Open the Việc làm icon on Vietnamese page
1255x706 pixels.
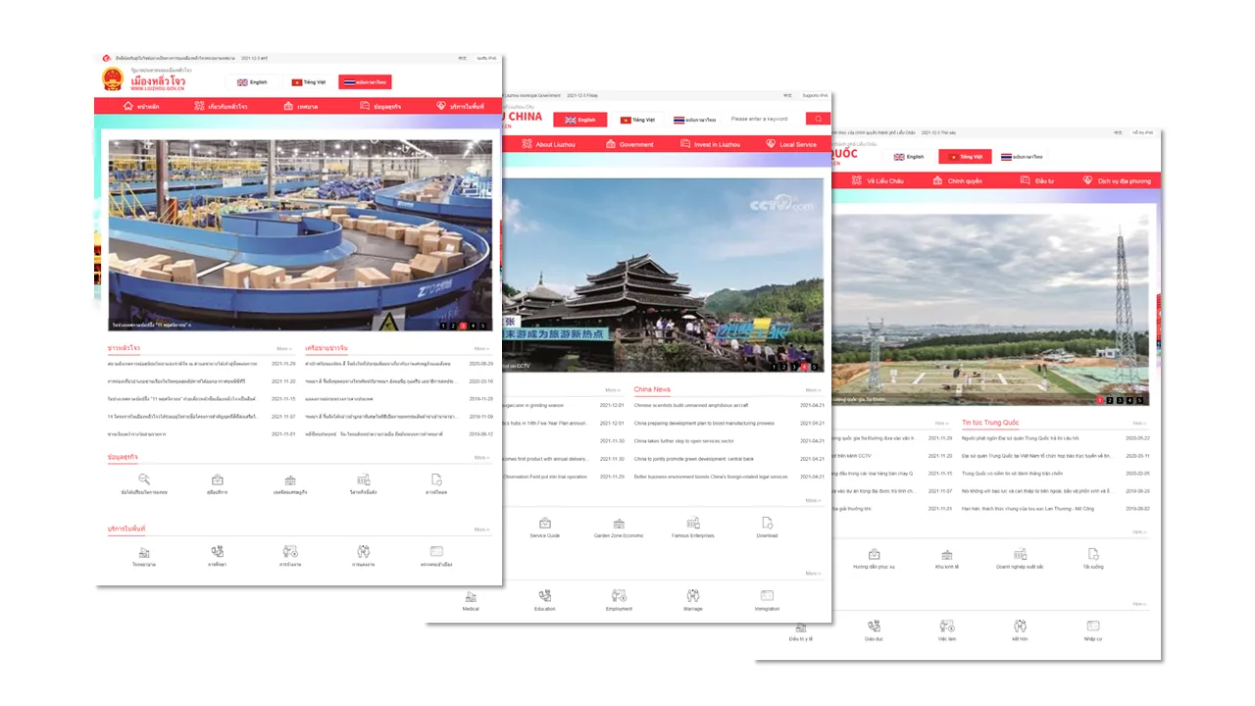click(x=947, y=626)
